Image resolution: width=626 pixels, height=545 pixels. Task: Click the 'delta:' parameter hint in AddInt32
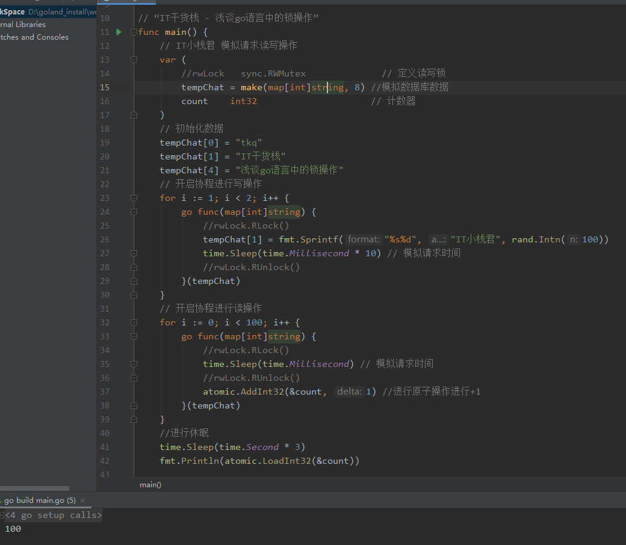350,392
